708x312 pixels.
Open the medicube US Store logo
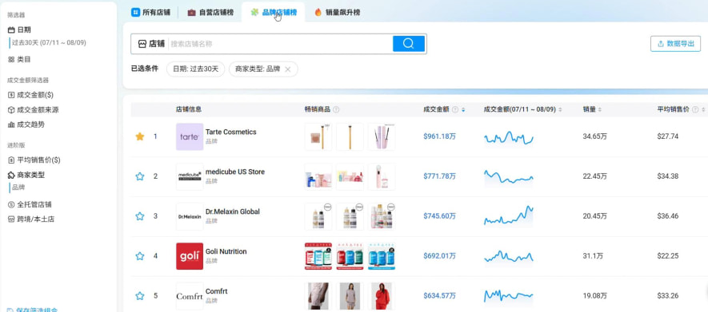(x=190, y=176)
